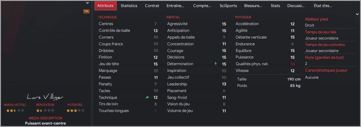Click the Jeu de tête attribute row
This screenshot has height=127, width=361.
coord(128,64)
